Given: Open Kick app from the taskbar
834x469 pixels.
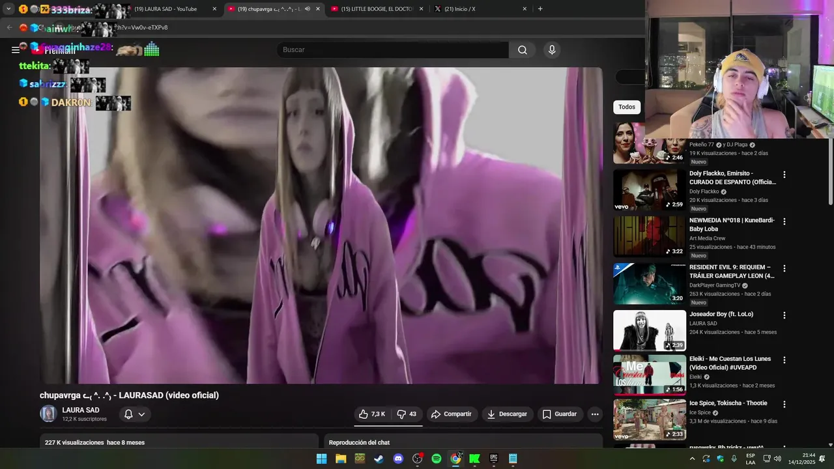Looking at the screenshot, I should coord(475,459).
